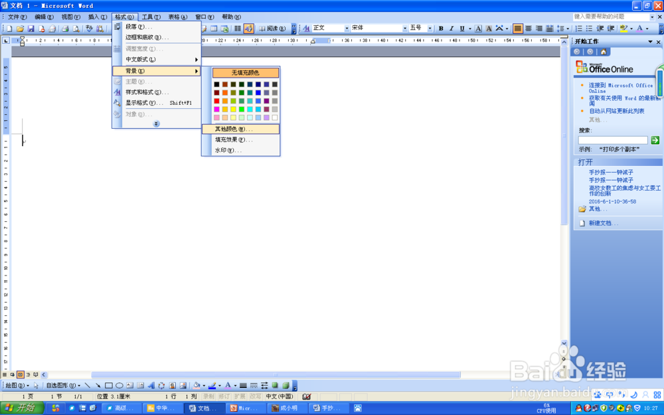
Task: Click the Center alignment icon
Action: click(529, 29)
